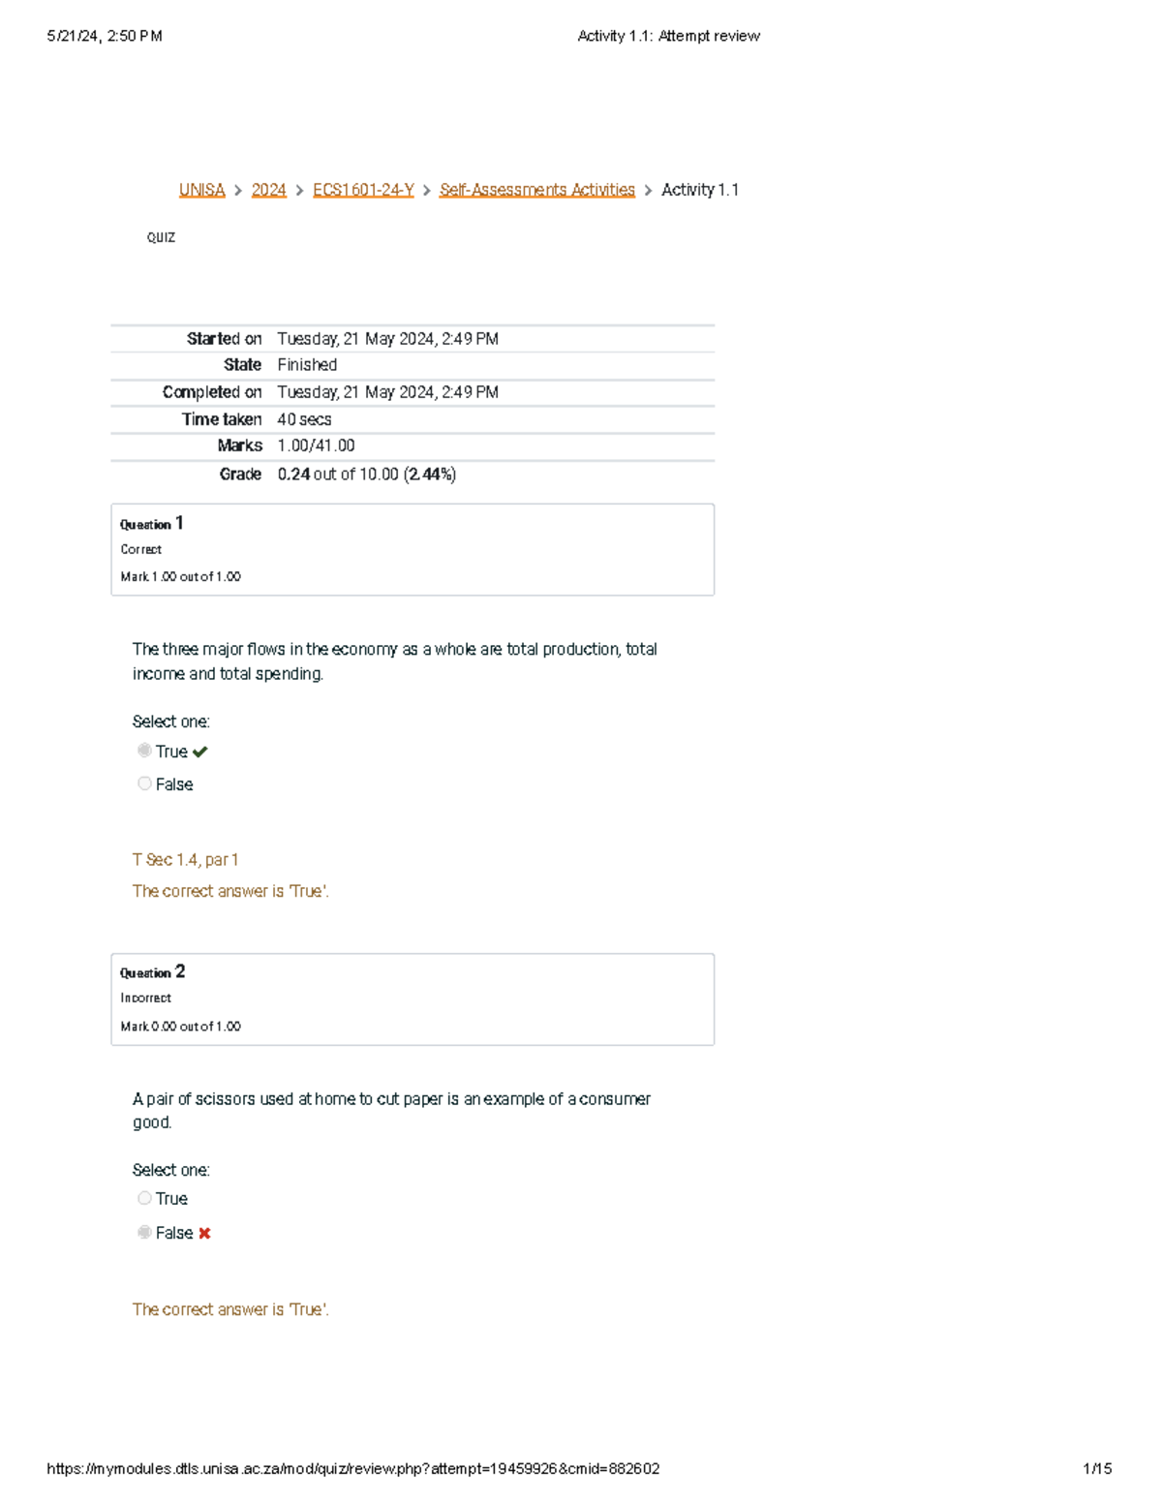Click the Question 2 info box
This screenshot has height=1504, width=1162.
413,998
